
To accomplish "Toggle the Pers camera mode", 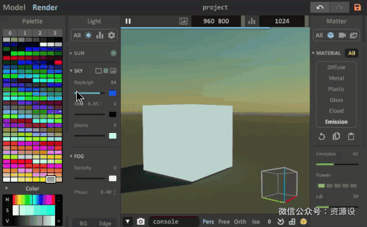I will coord(208,222).
